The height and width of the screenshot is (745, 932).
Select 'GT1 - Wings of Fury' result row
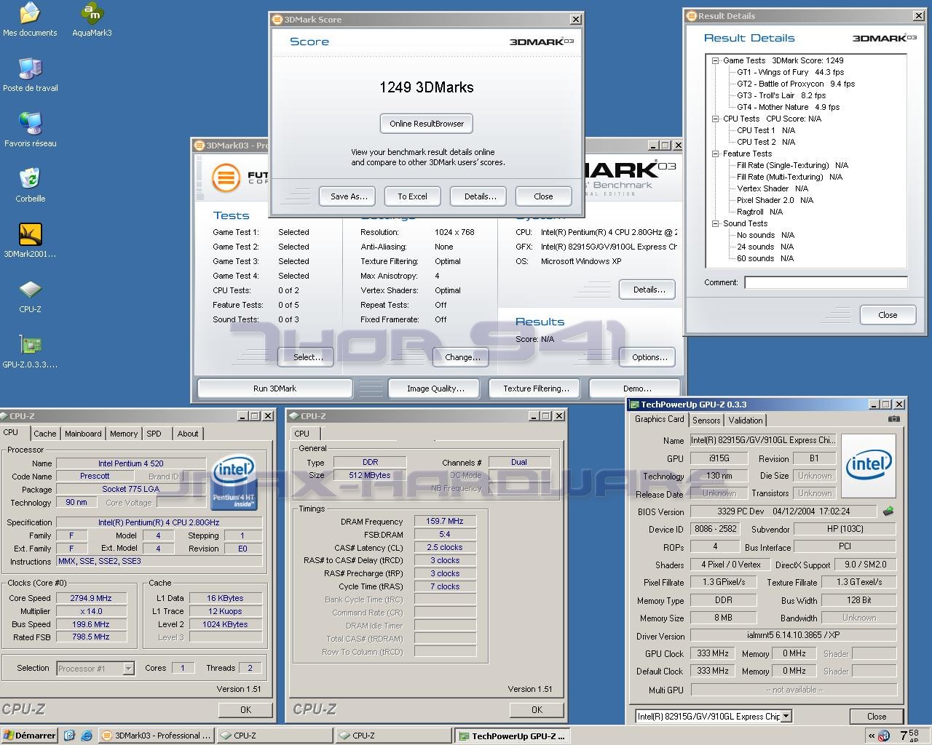tap(790, 72)
